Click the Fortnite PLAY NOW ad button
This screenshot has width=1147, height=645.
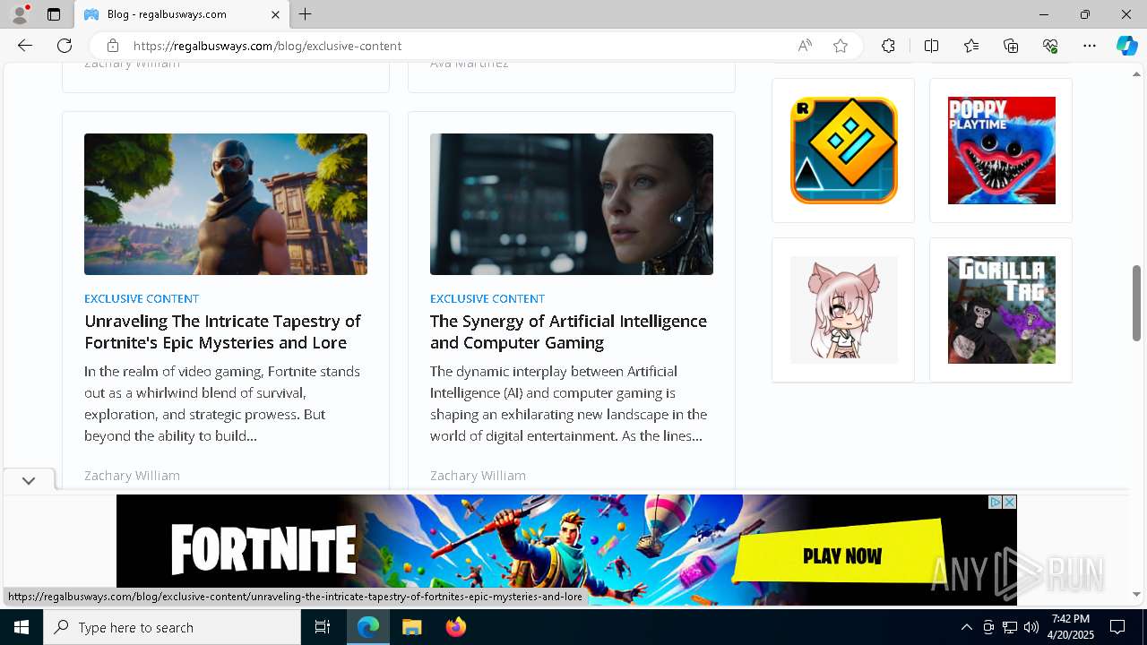tap(841, 555)
